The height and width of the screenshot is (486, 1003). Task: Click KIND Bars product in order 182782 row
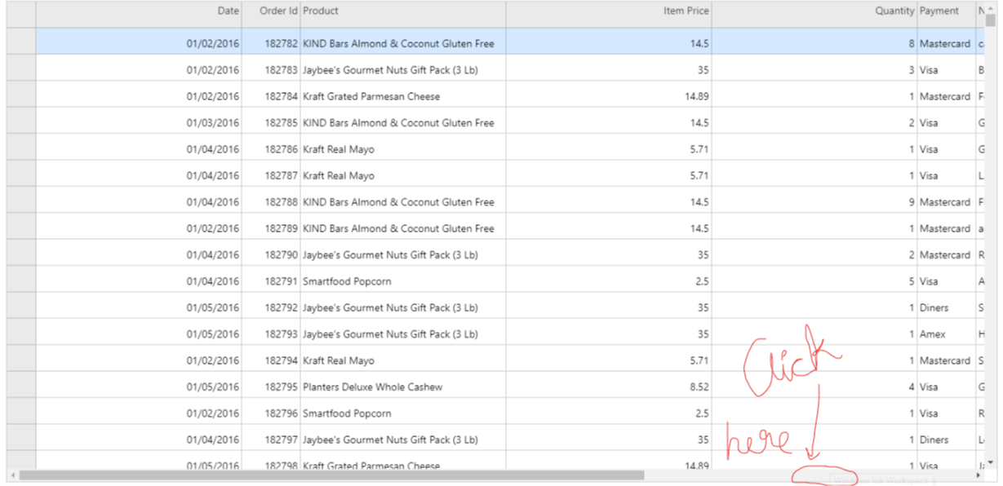point(403,43)
